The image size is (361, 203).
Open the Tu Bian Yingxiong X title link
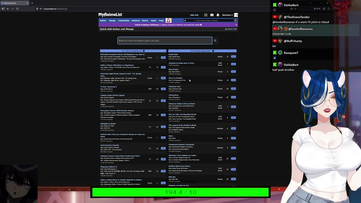point(109,87)
